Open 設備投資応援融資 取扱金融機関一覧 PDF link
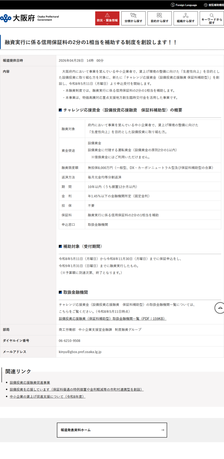The height and width of the screenshot is (459, 224). pyautogui.click(x=113, y=319)
